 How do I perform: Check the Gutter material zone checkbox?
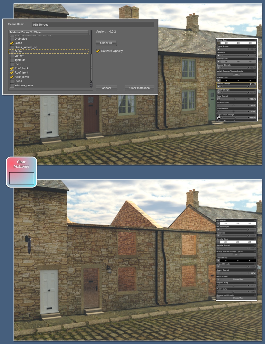[x=12, y=51]
